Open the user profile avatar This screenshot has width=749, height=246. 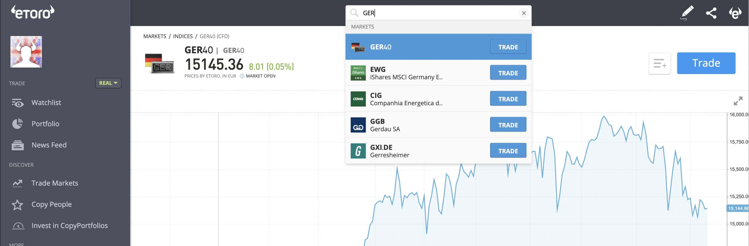tap(26, 52)
